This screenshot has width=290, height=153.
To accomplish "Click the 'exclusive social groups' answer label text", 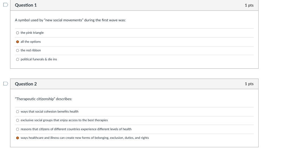I will pyautogui.click(x=64, y=120).
